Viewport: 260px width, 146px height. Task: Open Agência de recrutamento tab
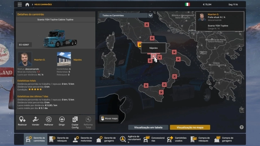tap(130, 139)
